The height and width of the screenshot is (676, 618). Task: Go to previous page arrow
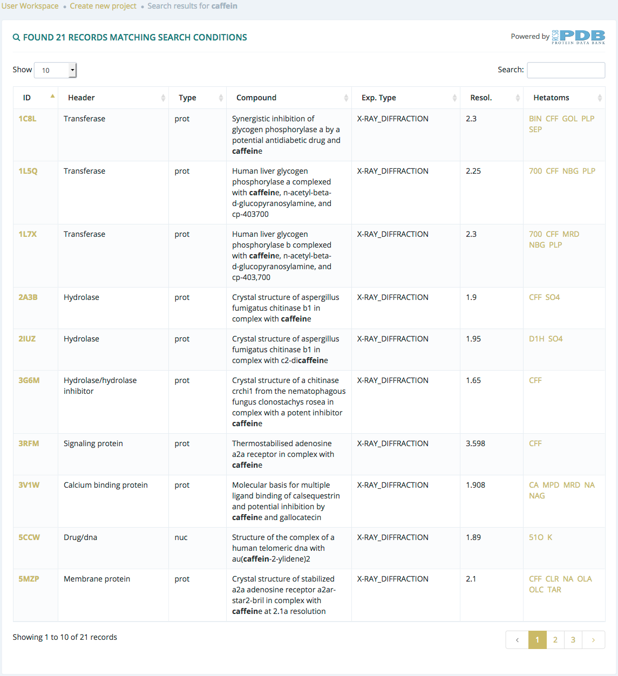point(517,640)
